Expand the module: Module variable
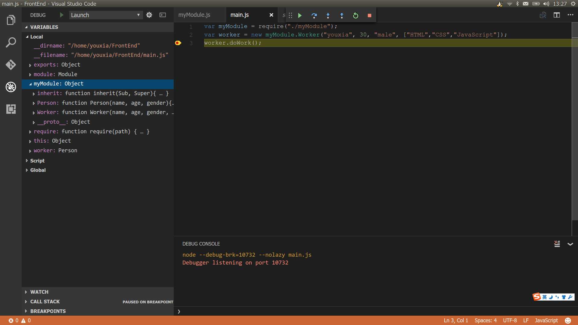 [30, 74]
